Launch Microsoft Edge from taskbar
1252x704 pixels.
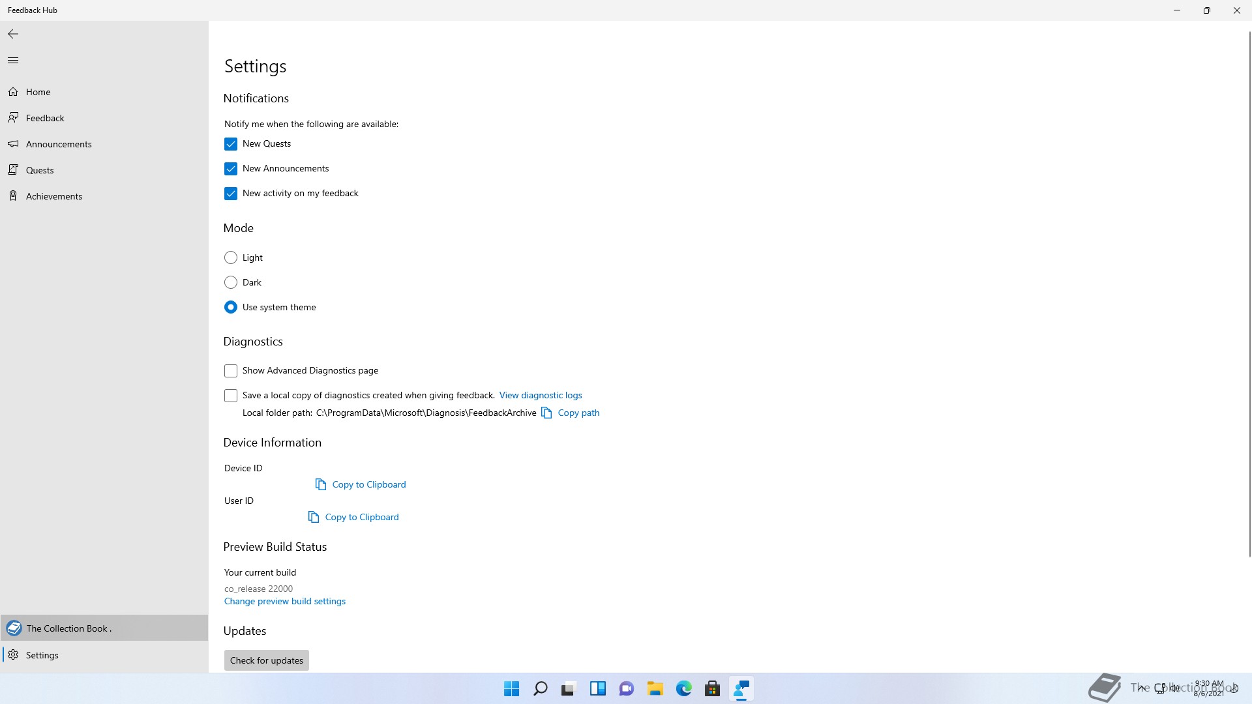[x=684, y=688]
